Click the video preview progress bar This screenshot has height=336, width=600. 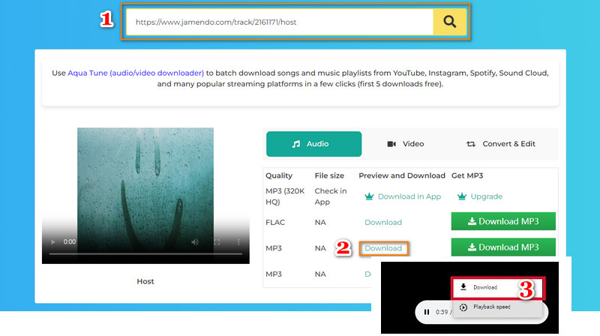[x=145, y=253]
